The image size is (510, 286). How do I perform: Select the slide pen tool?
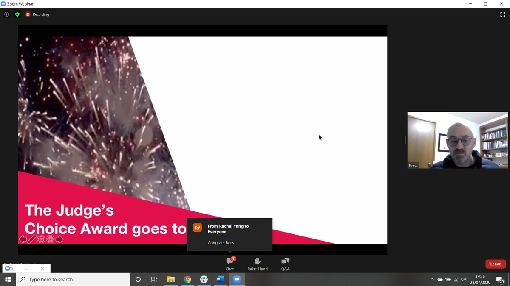pos(32,239)
